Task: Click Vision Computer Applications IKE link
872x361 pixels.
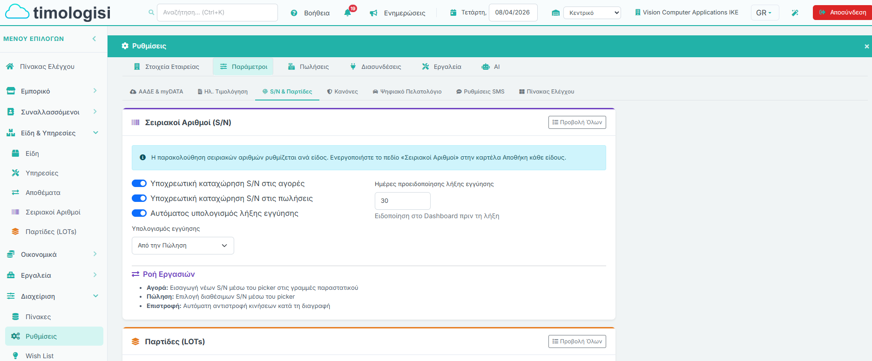Action: [x=687, y=13]
